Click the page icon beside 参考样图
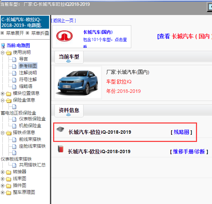 coord(14,66)
